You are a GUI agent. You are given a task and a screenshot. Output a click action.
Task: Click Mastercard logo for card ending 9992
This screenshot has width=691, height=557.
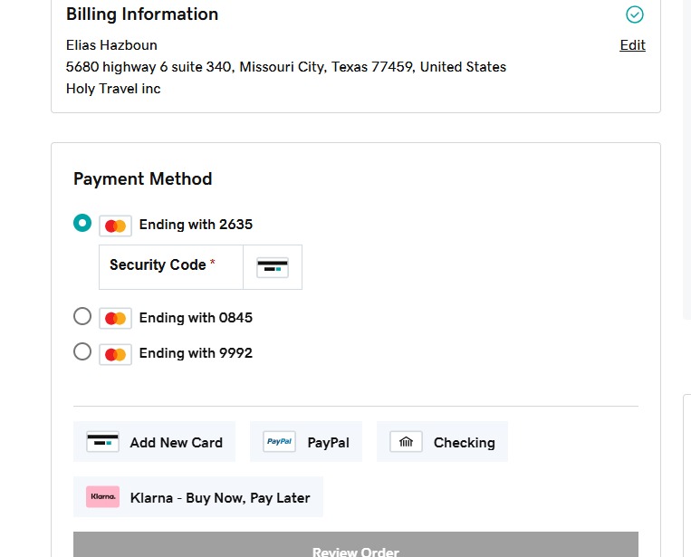(115, 354)
